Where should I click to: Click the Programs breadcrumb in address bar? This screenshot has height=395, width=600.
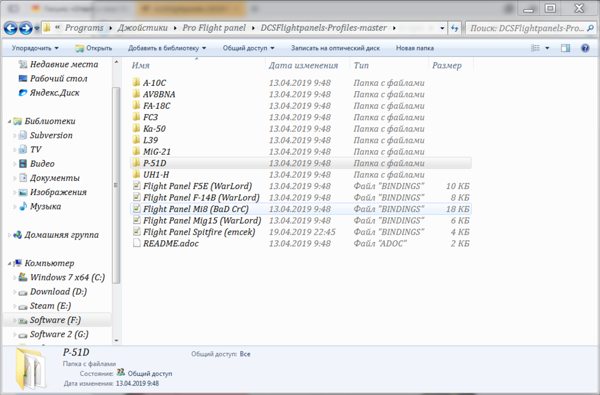[x=84, y=28]
